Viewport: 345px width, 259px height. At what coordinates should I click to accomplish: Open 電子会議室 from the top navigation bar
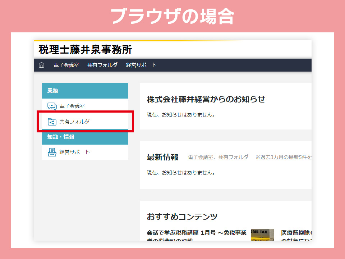(66, 65)
